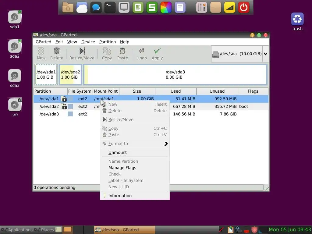This screenshot has height=234, width=312.
Task: Select the /dev/sda2 block in disk map
Action: pos(70,75)
